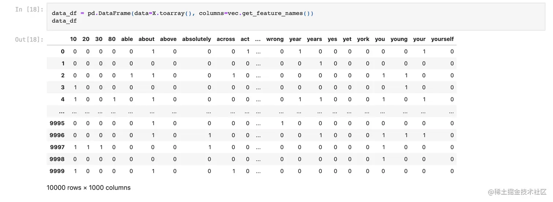
Task: Click the '10000 rows × 1000 columns' summary text
Action: (x=89, y=188)
